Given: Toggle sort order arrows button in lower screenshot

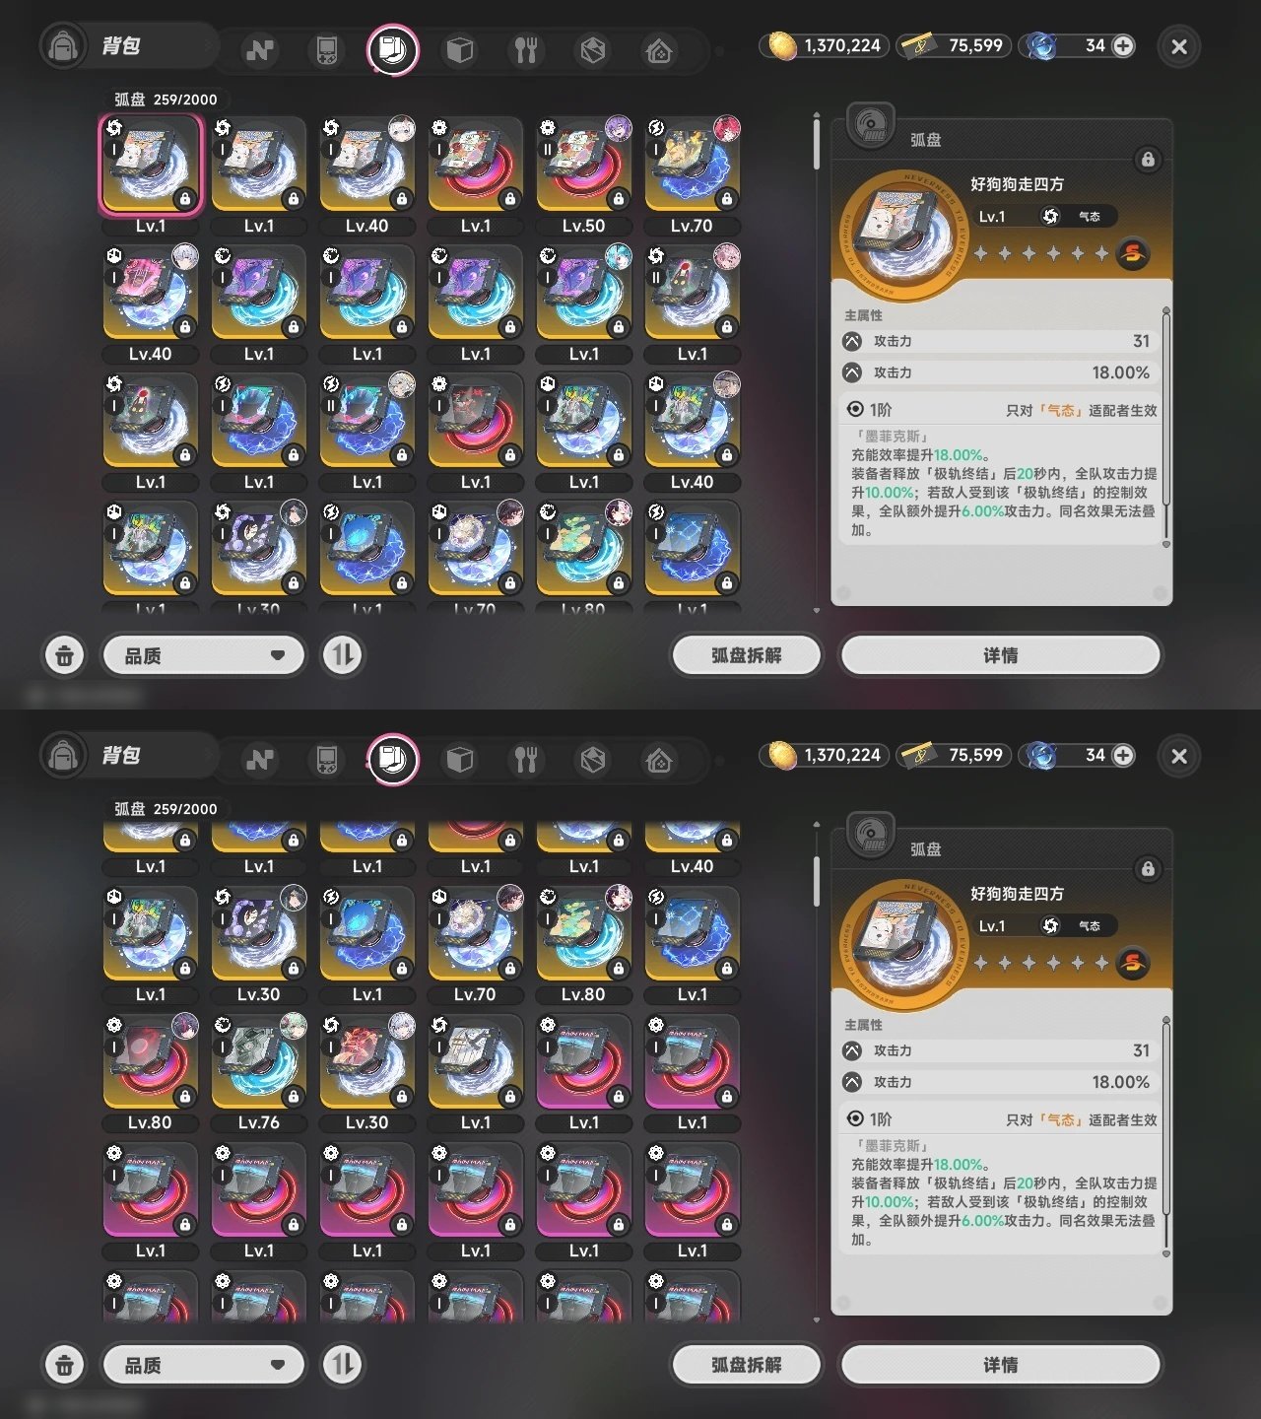Looking at the screenshot, I should (x=342, y=1365).
